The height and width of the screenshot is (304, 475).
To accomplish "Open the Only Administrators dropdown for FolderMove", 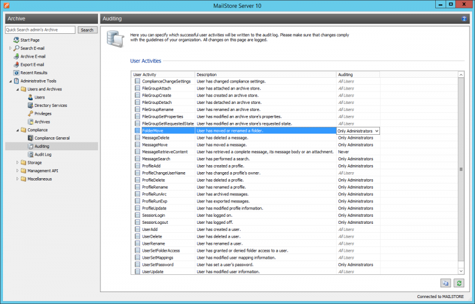I will pyautogui.click(x=376, y=131).
